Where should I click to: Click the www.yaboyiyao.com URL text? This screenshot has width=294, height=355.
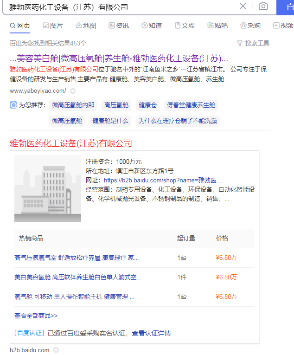[38, 91]
